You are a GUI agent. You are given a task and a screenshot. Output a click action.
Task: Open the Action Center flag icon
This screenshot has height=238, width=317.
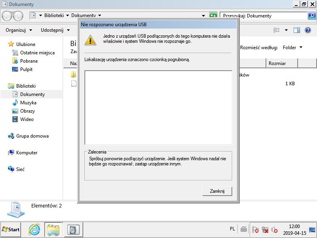tap(255, 230)
